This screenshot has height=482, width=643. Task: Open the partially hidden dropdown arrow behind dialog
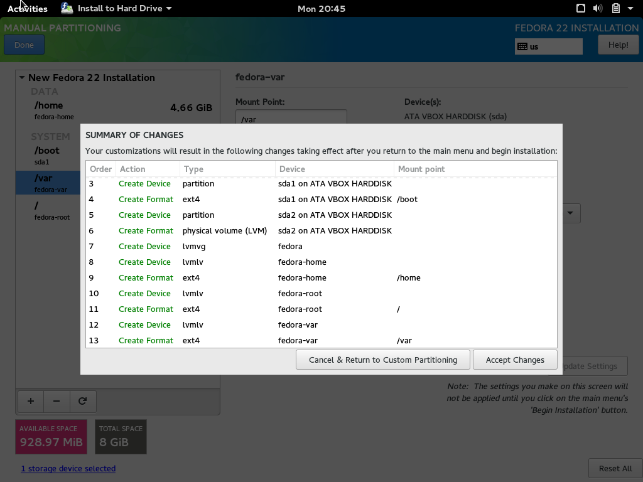(x=570, y=213)
